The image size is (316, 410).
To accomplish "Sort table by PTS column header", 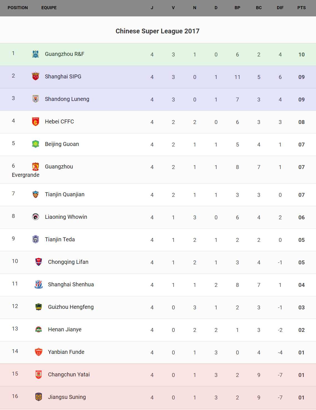I will click(301, 8).
